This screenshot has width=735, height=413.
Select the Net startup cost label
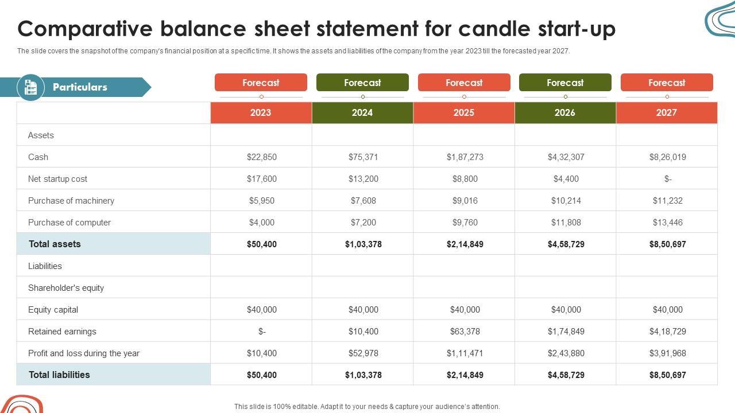pos(57,179)
